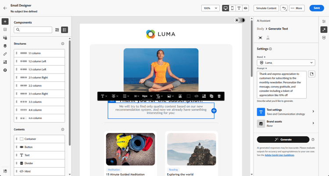Click the blue move handle on text block

point(214,111)
